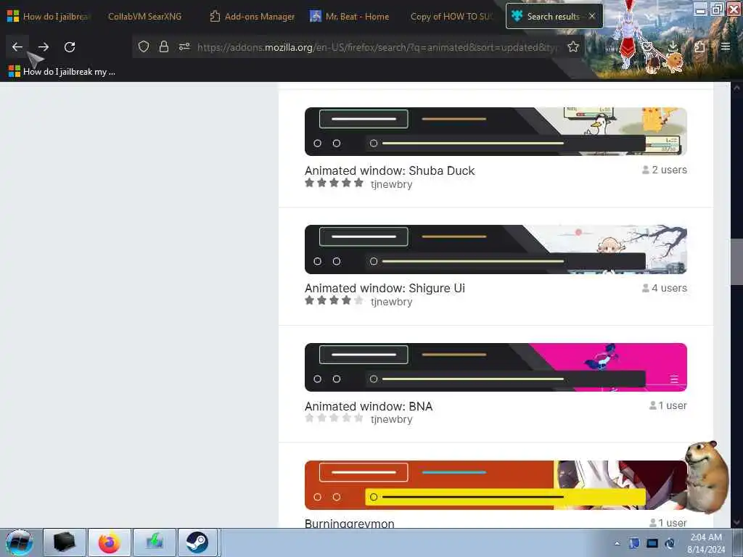Click '2 users' count for Shuba Duck
The height and width of the screenshot is (557, 743).
(665, 170)
